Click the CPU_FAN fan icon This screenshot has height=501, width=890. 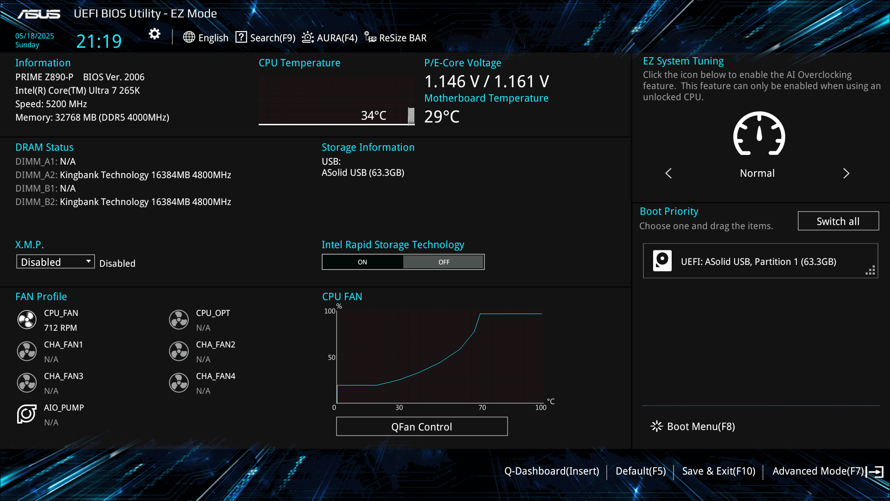click(x=27, y=320)
